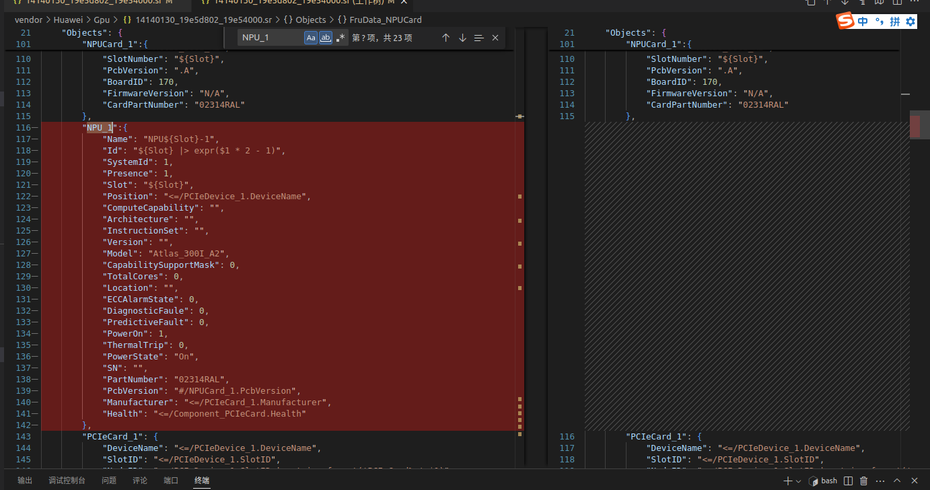Kill terminal with trash icon
This screenshot has height=490, width=930.
pyautogui.click(x=864, y=481)
